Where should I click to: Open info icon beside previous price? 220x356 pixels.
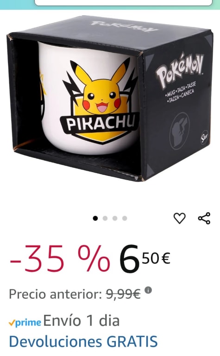148,290
